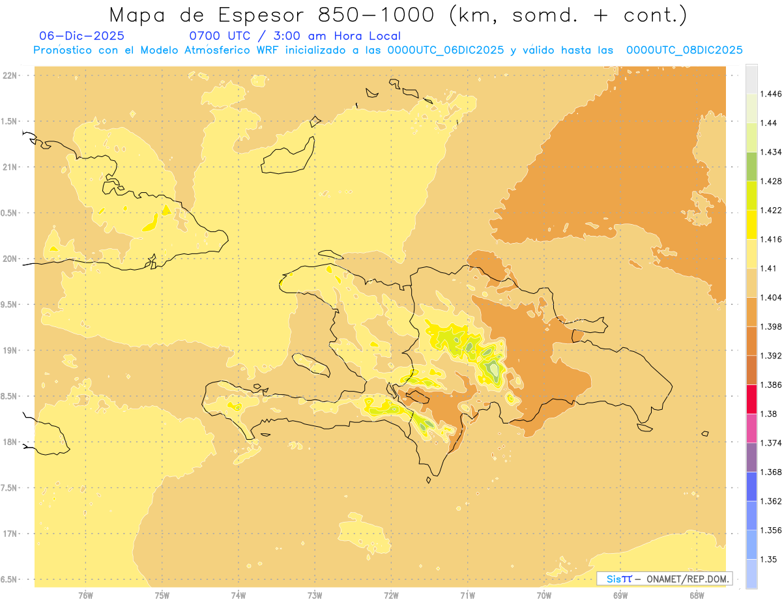Screen dimensions: 782x604
Task: Click the 17N latitude label
Action: (10, 534)
